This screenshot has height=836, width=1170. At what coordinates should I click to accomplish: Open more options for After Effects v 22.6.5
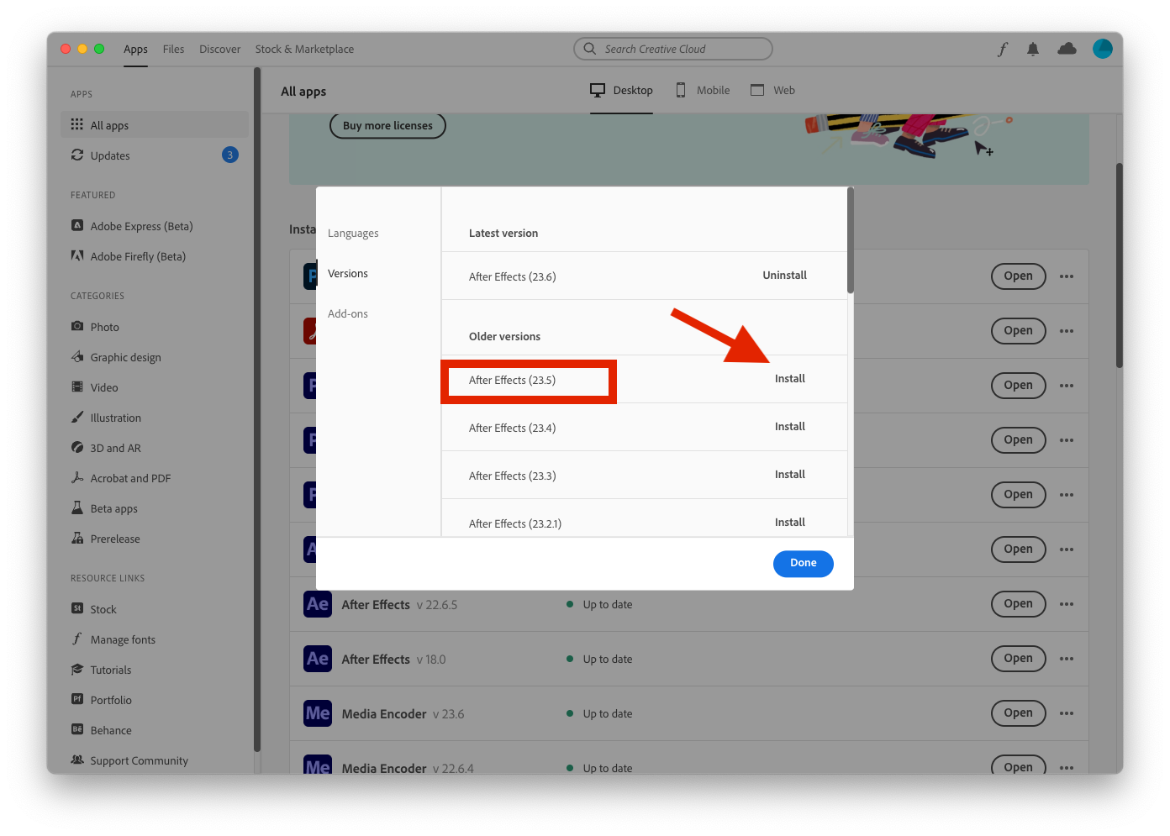click(x=1067, y=604)
